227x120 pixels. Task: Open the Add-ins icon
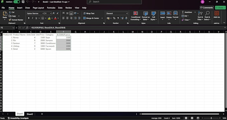coord(217,13)
